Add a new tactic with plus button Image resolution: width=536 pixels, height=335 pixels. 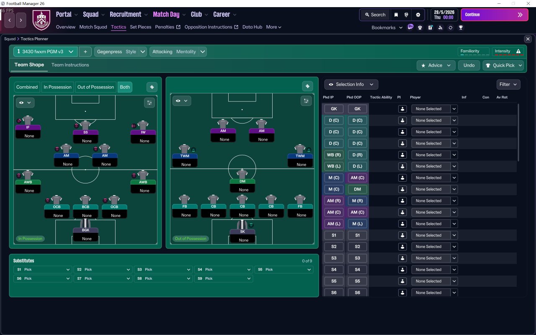pos(85,52)
